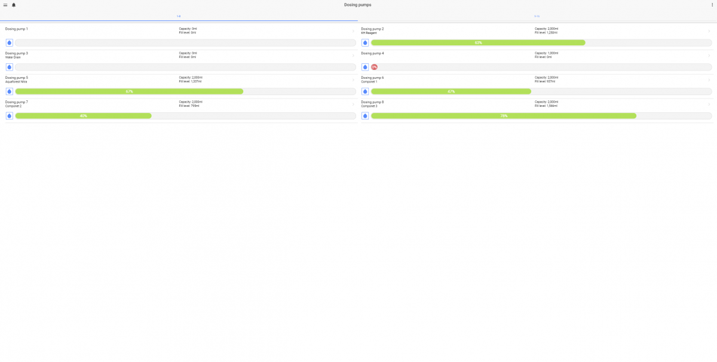This screenshot has width=717, height=362.
Task: Click the droplet icon for Dosing pump 1
Action: (x=9, y=42)
